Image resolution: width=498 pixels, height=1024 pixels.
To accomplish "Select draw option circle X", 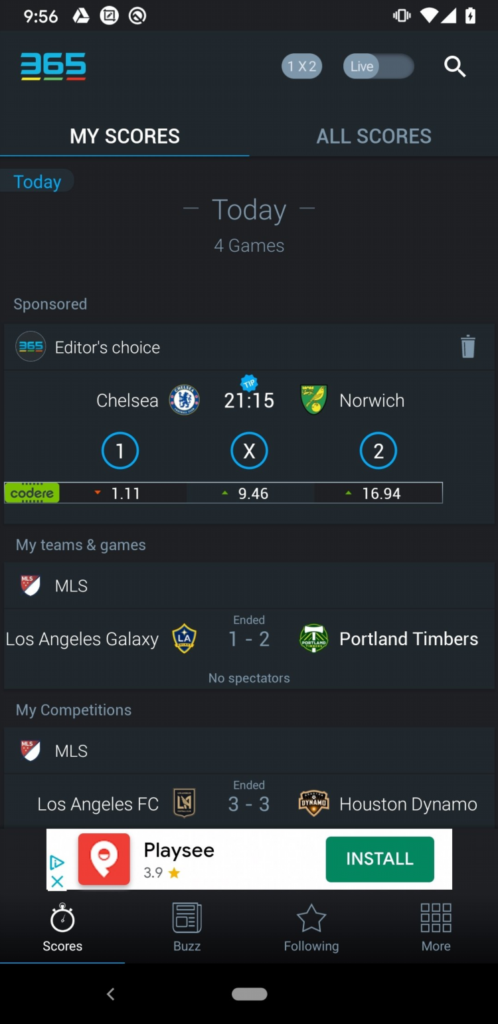I will (x=249, y=451).
